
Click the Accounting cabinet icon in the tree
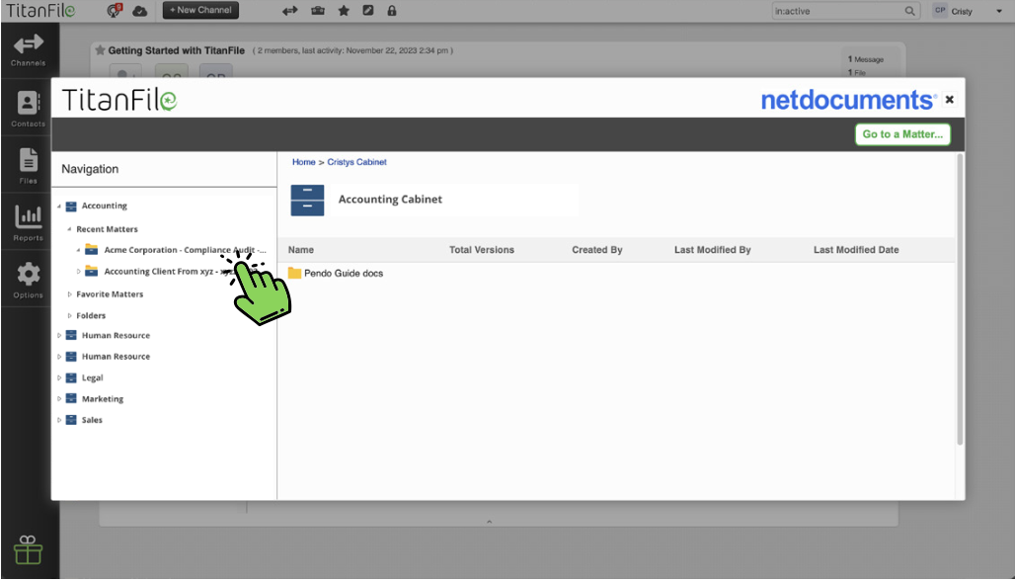[x=71, y=206]
